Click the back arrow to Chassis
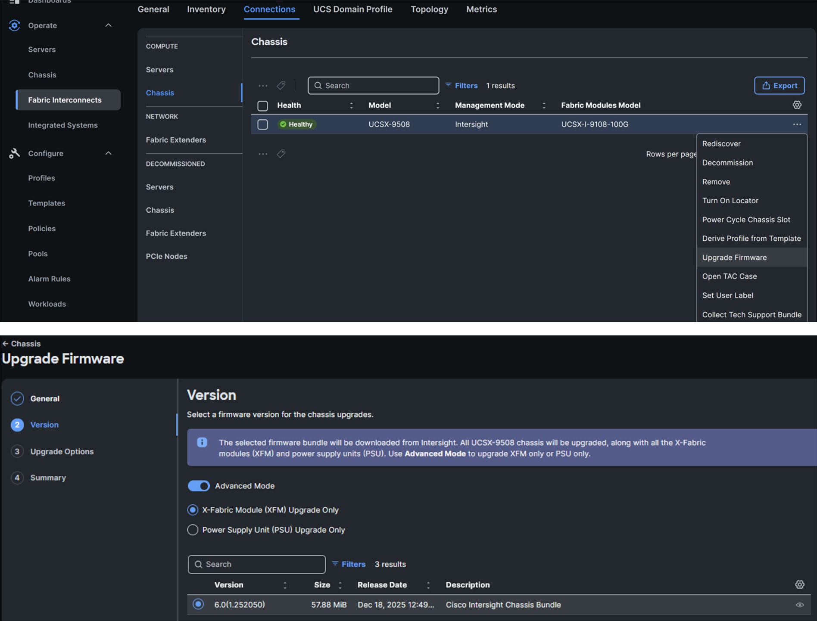 tap(5, 344)
